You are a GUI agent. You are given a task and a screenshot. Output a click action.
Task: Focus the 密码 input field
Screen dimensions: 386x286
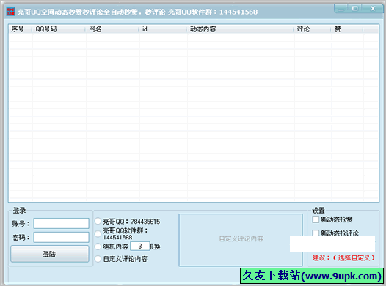tap(62, 237)
